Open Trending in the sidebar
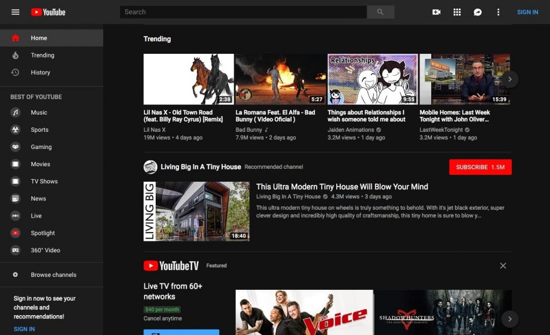550x335 pixels. [x=52, y=55]
